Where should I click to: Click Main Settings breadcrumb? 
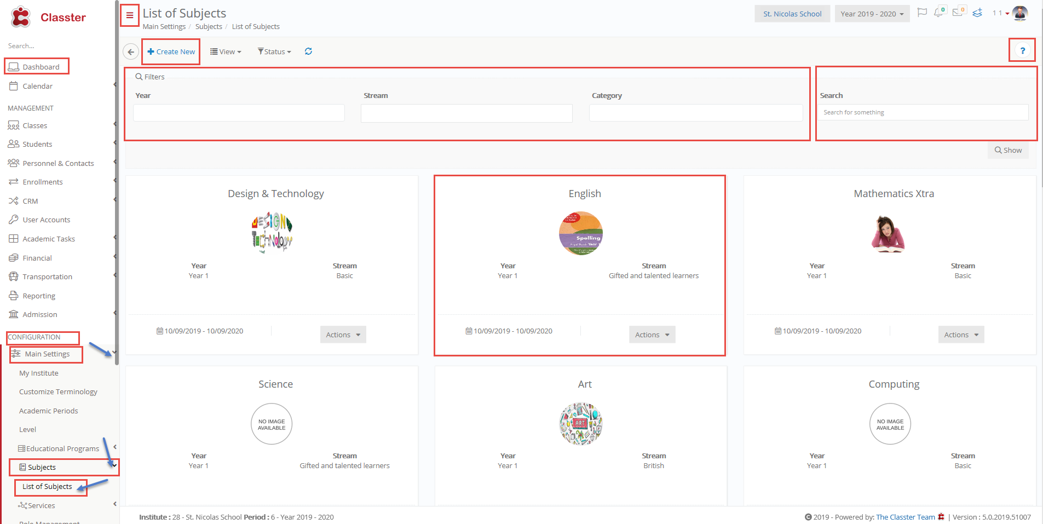[x=164, y=26]
